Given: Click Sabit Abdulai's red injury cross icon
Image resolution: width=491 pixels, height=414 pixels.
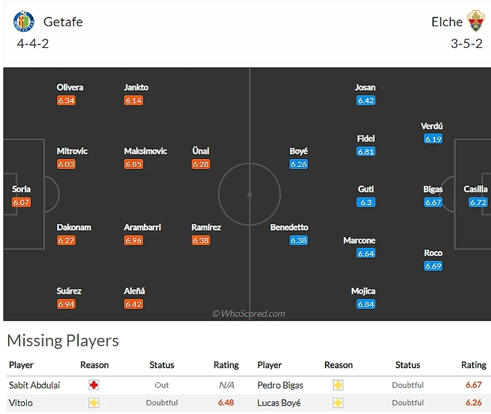Looking at the screenshot, I should [x=94, y=385].
